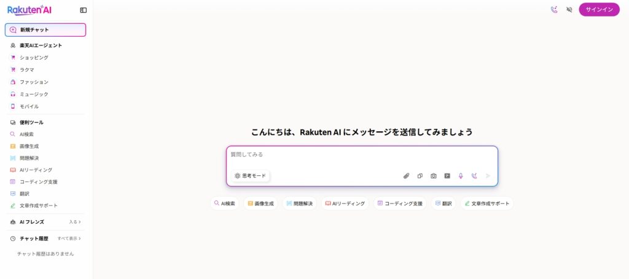Click the dark square icon left of microphone
This screenshot has width=629, height=279.
point(447,176)
